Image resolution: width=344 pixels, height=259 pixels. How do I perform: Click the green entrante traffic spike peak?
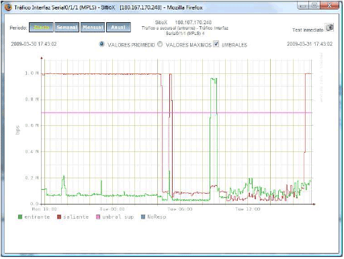pyautogui.click(x=214, y=79)
